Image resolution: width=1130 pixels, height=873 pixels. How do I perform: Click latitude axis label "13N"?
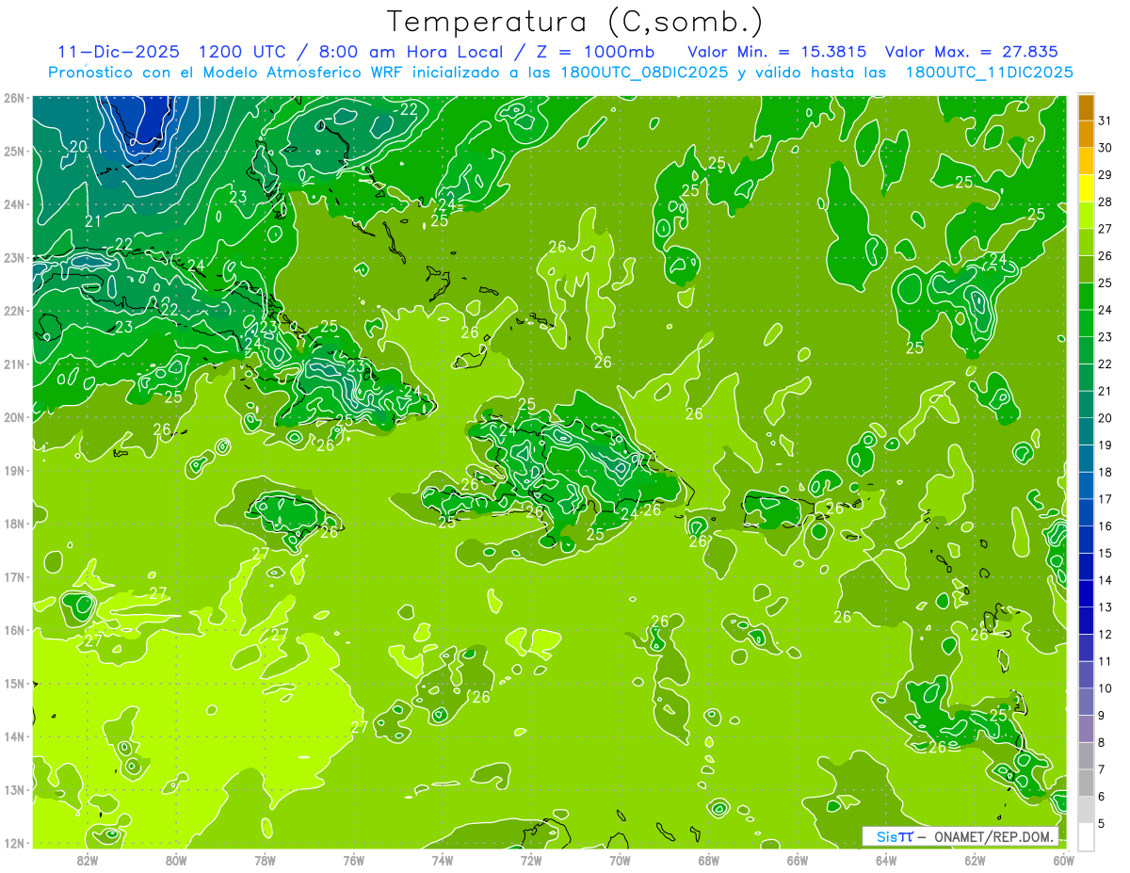click(x=13, y=790)
